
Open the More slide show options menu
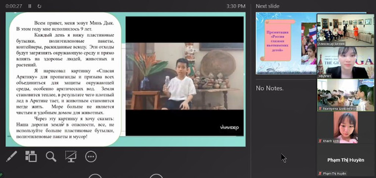pyautogui.click(x=91, y=157)
